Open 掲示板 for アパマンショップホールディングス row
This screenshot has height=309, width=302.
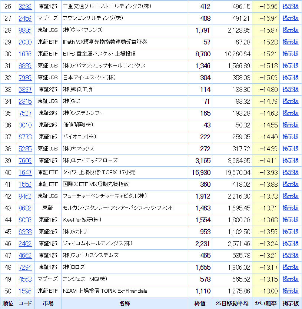point(291,66)
